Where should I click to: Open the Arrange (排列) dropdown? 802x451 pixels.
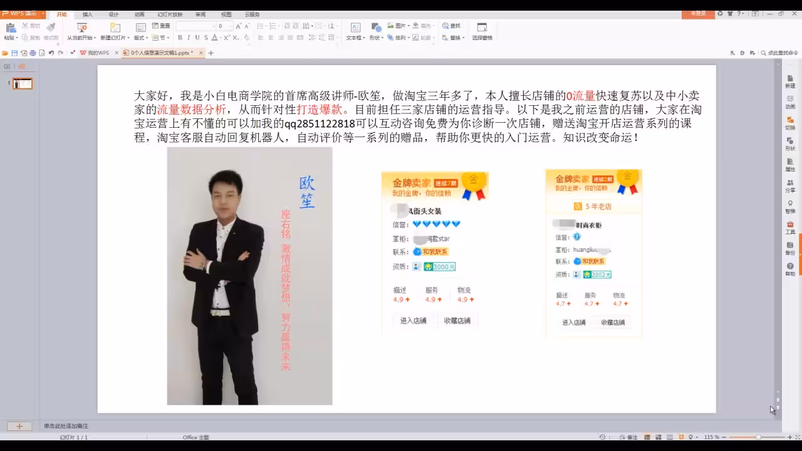click(x=398, y=38)
